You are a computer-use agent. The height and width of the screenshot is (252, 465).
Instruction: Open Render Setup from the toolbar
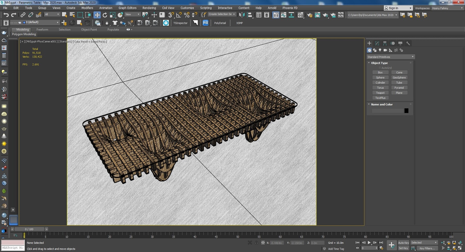pos(310,15)
